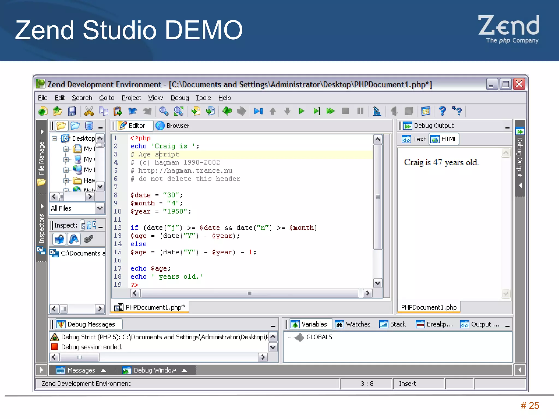Click the editor scroll down arrow
This screenshot has height=419, width=559.
(378, 283)
